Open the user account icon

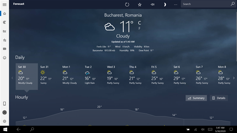tap(4, 113)
